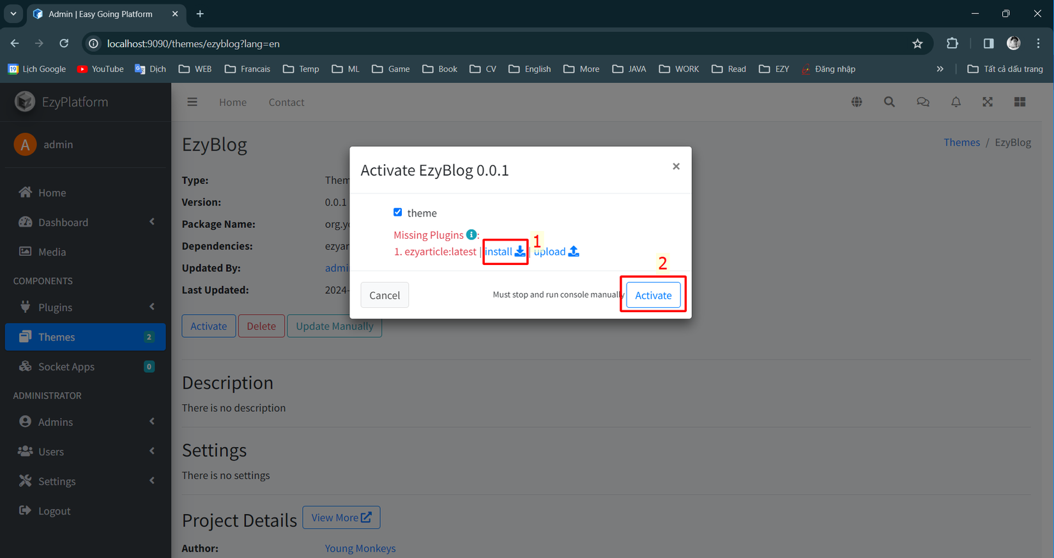Select Themes in the sidebar
This screenshot has height=558, width=1054.
click(x=85, y=337)
